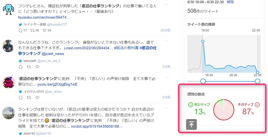Click the 25分前 timestamp
This screenshot has height=137, width=268.
click(165, 30)
